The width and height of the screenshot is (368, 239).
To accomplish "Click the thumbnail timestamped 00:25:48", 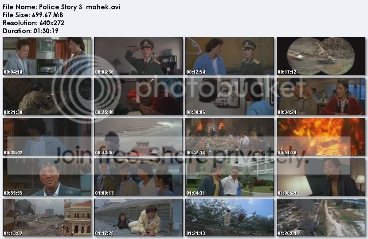I will (x=138, y=97).
